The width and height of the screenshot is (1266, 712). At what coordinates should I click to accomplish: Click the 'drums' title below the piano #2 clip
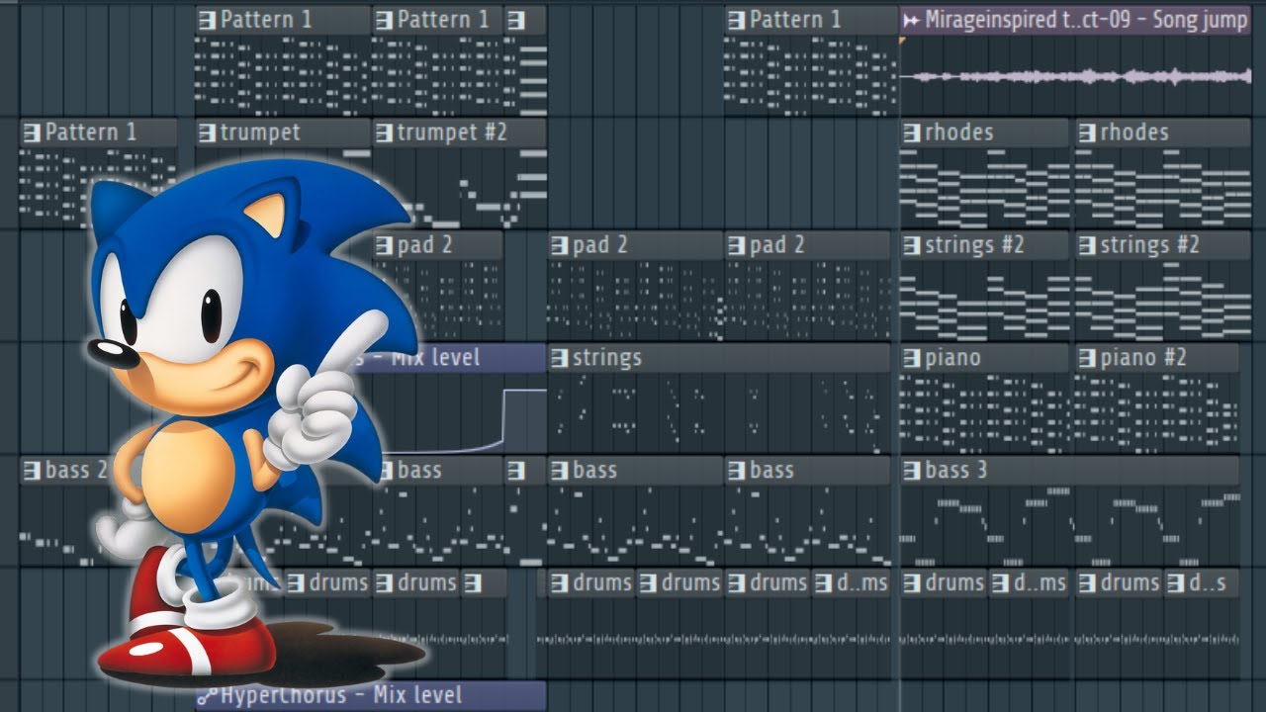coord(1130,583)
